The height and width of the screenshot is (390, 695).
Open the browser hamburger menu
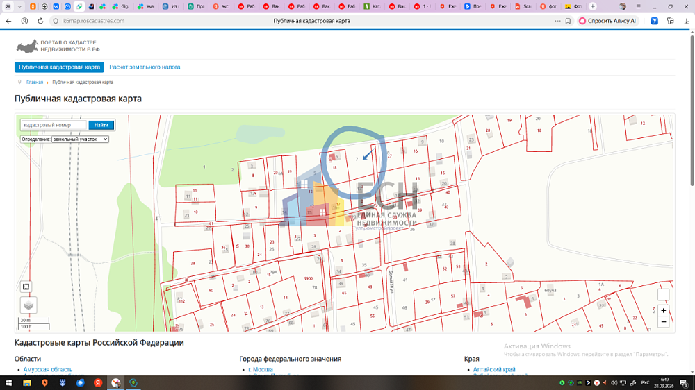pyautogui.click(x=639, y=6)
